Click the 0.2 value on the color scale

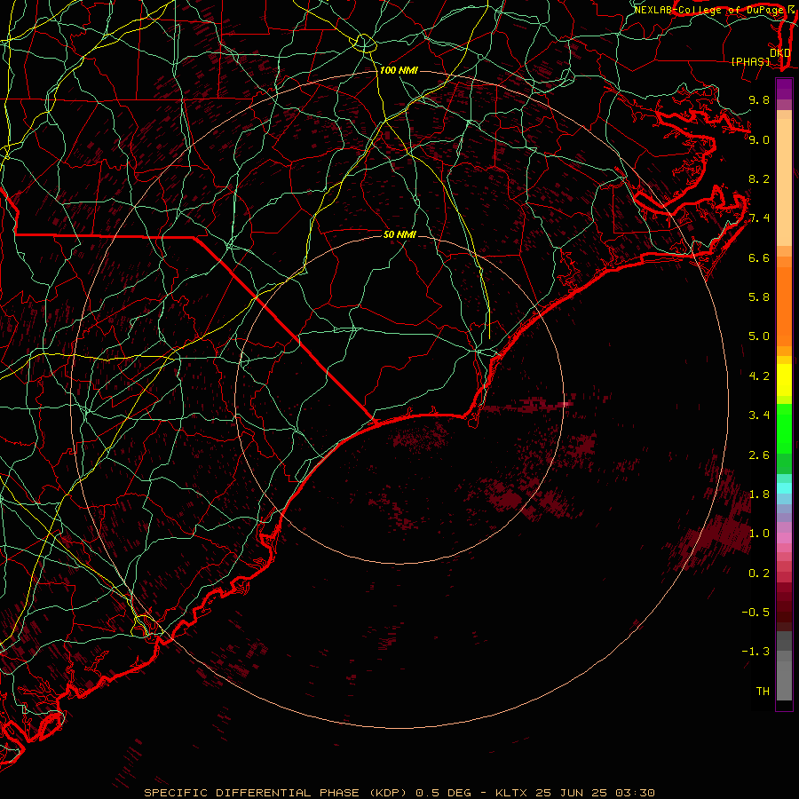click(759, 574)
